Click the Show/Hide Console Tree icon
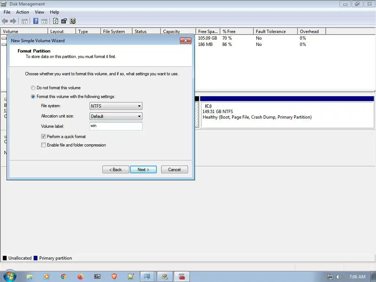Viewport: 376px width, 282px height. tap(25, 21)
